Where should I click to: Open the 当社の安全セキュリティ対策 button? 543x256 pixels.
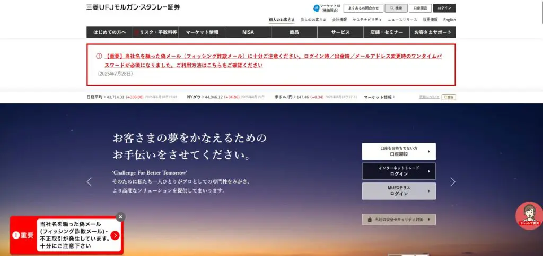tap(399, 220)
